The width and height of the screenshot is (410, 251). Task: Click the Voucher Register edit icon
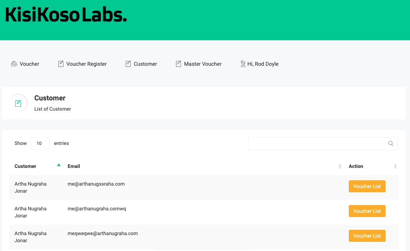[x=61, y=64]
